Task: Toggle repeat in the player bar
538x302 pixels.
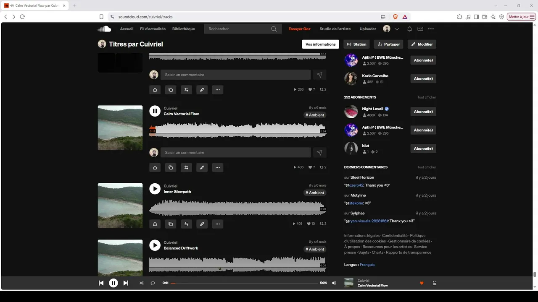Action: (153, 283)
